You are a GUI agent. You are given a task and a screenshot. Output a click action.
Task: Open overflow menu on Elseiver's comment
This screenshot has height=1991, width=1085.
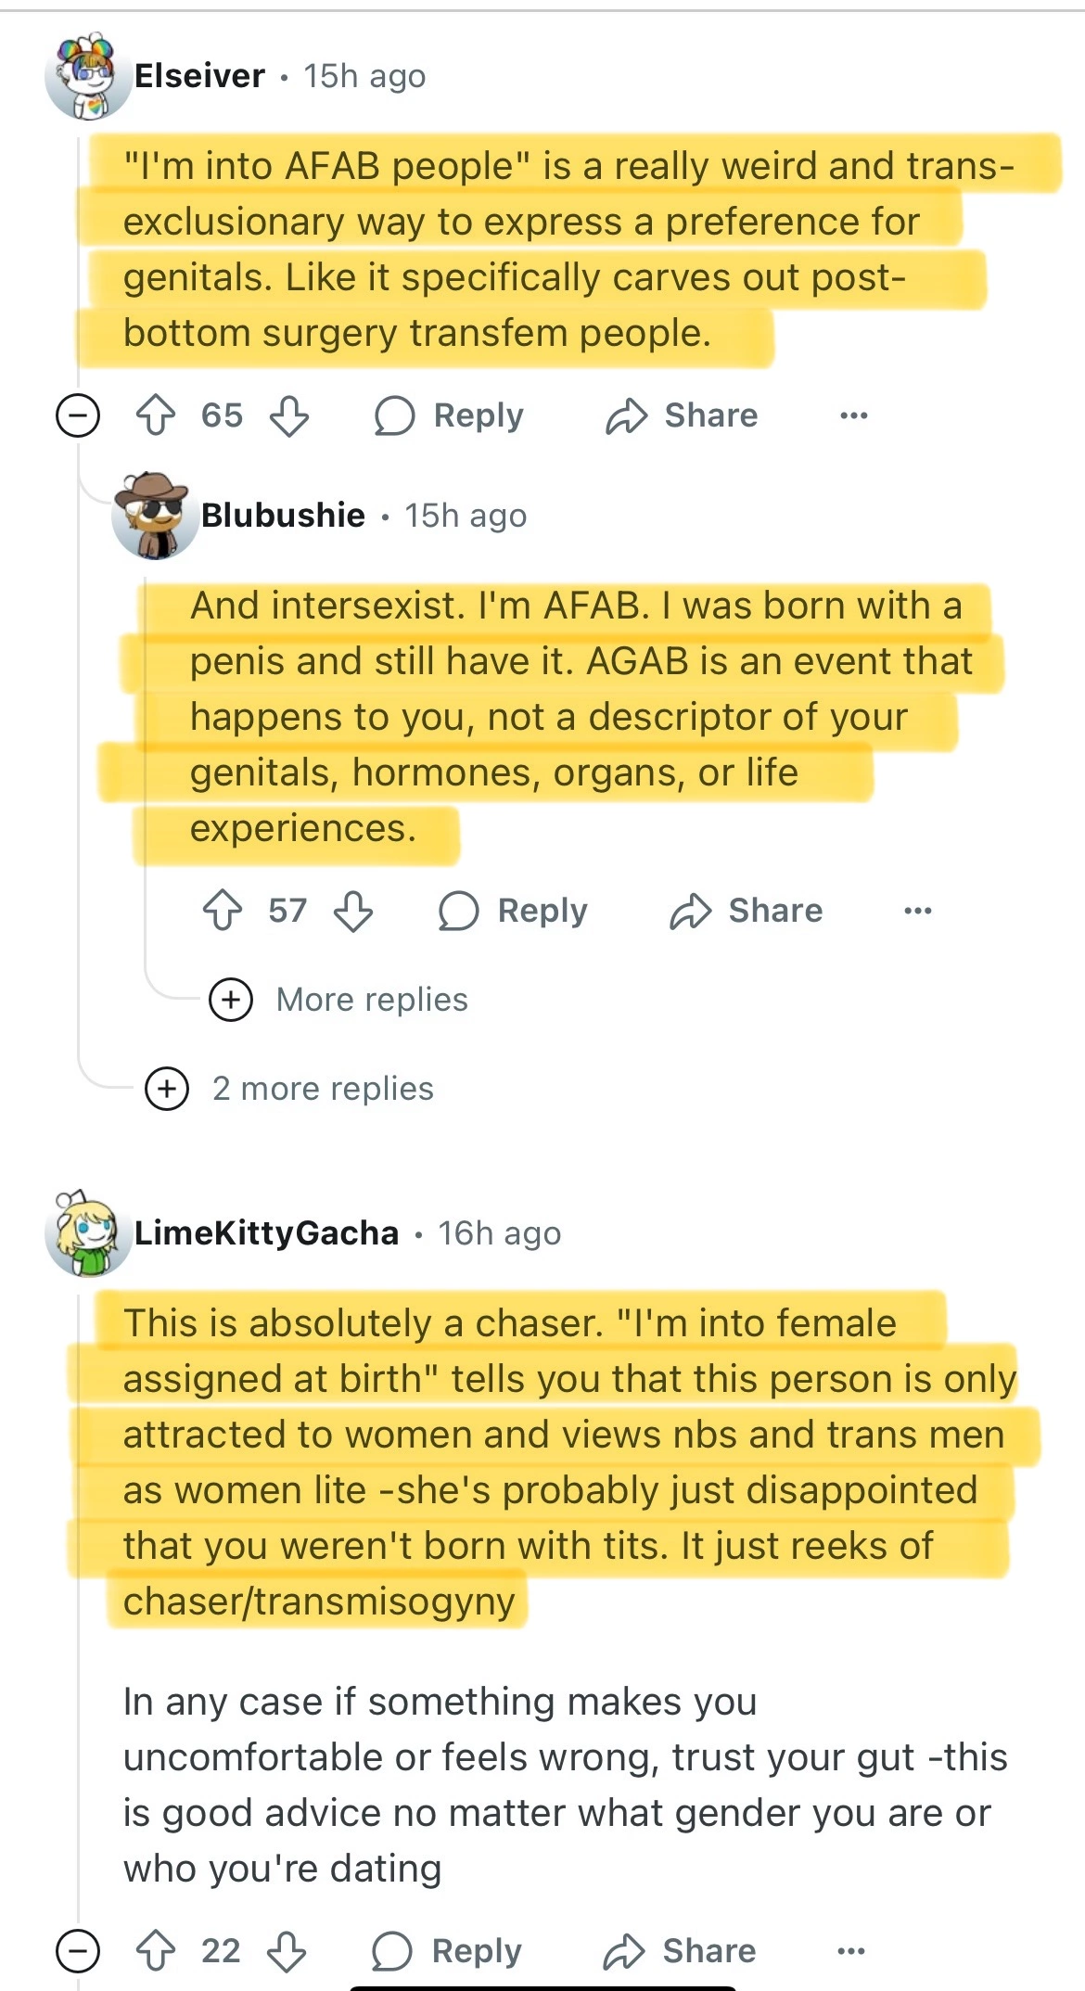(x=853, y=415)
